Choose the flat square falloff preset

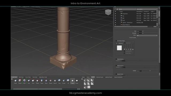[89, 87]
